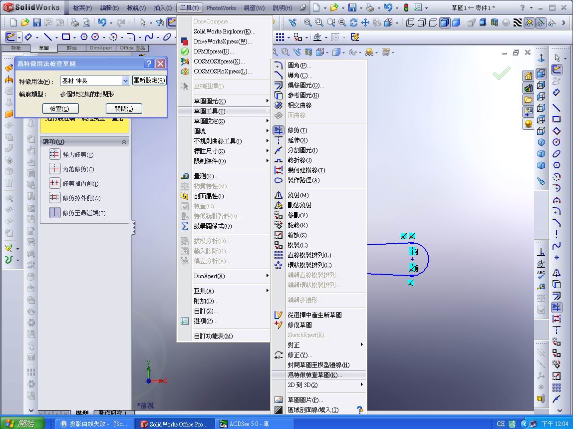Image resolution: width=573 pixels, height=429 pixels.
Task: Choose 修復草圖 menu item
Action: point(318,325)
